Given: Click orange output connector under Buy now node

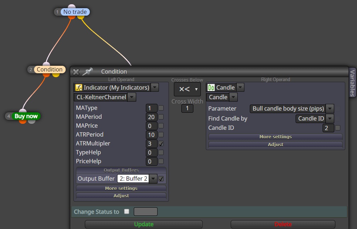Looking at the screenshot, I should point(23,121).
